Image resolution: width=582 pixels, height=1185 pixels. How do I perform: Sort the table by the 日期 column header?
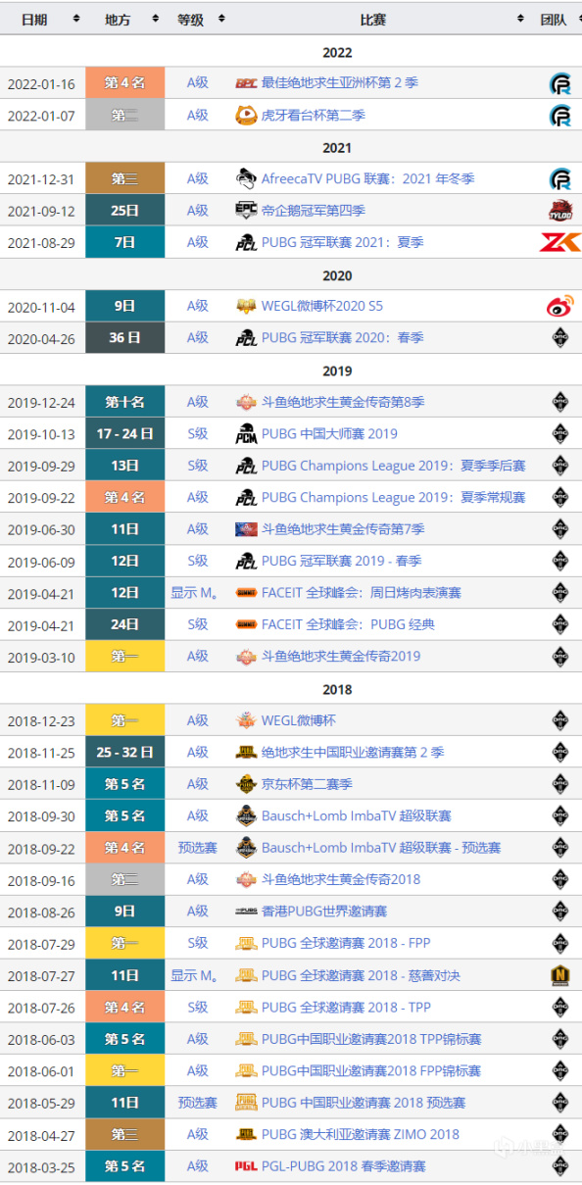pos(42,19)
